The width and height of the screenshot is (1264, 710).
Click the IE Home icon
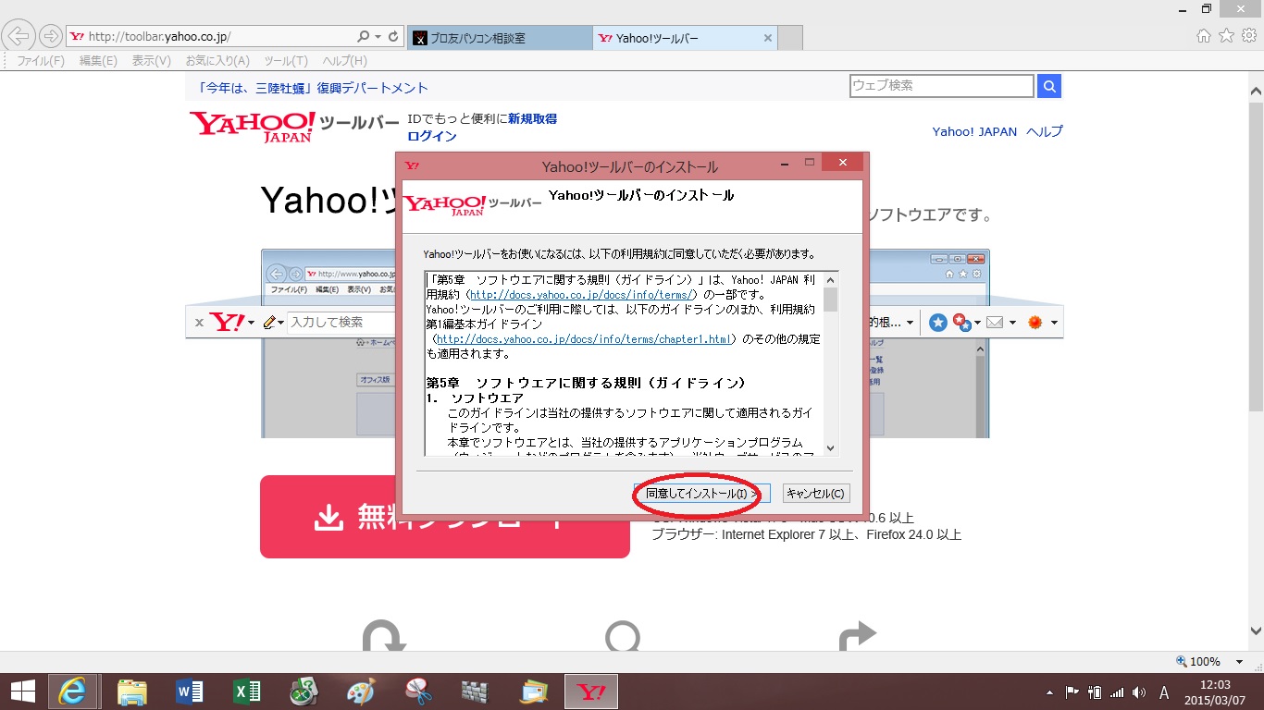(x=1204, y=36)
